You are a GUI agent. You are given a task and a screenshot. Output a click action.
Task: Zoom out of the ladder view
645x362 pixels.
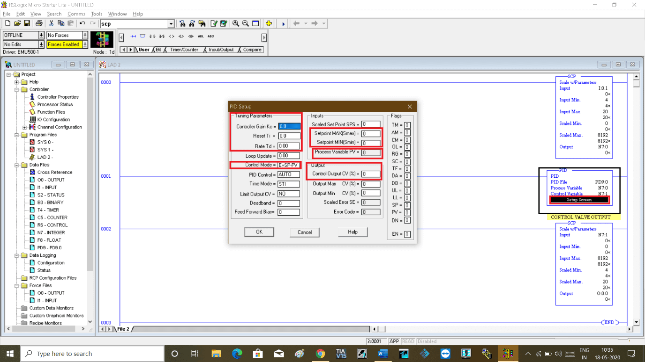[245, 23]
